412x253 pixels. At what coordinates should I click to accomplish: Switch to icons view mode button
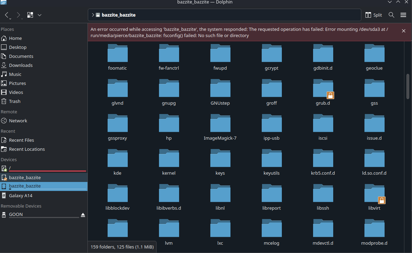[30, 15]
